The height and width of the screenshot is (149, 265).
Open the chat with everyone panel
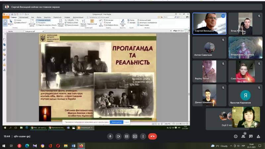[251, 136]
